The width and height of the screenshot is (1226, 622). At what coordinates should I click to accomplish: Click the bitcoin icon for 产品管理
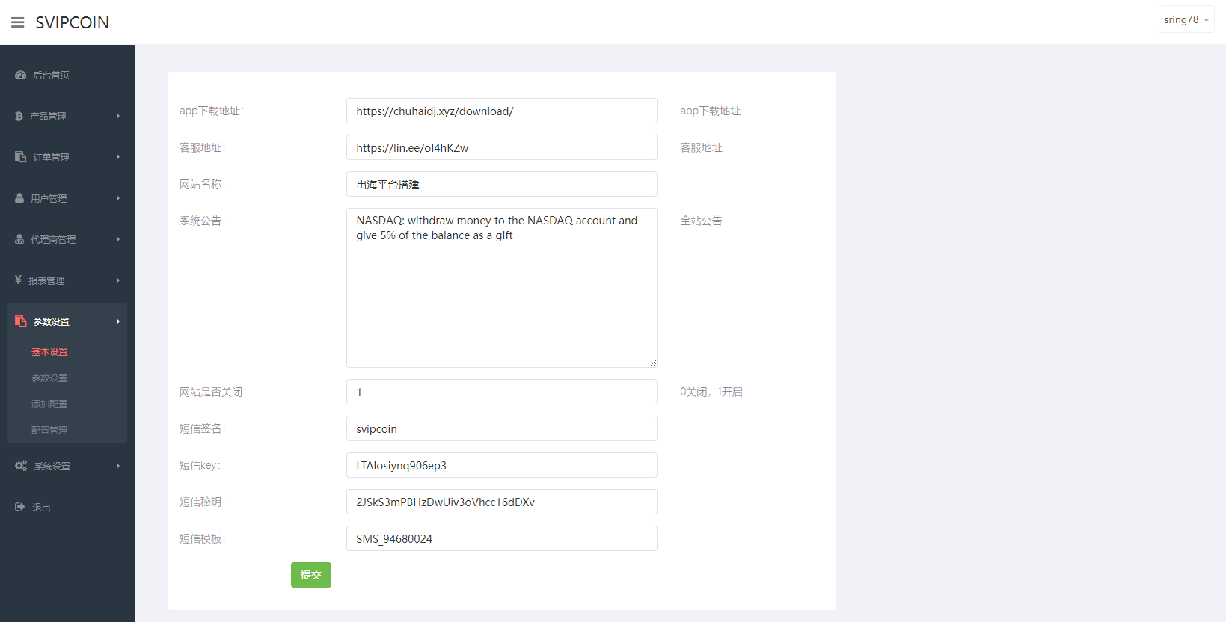pyautogui.click(x=19, y=116)
